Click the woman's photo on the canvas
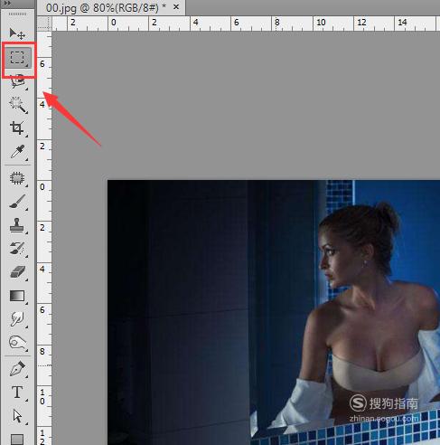Image resolution: width=440 pixels, height=445 pixels. (x=274, y=312)
